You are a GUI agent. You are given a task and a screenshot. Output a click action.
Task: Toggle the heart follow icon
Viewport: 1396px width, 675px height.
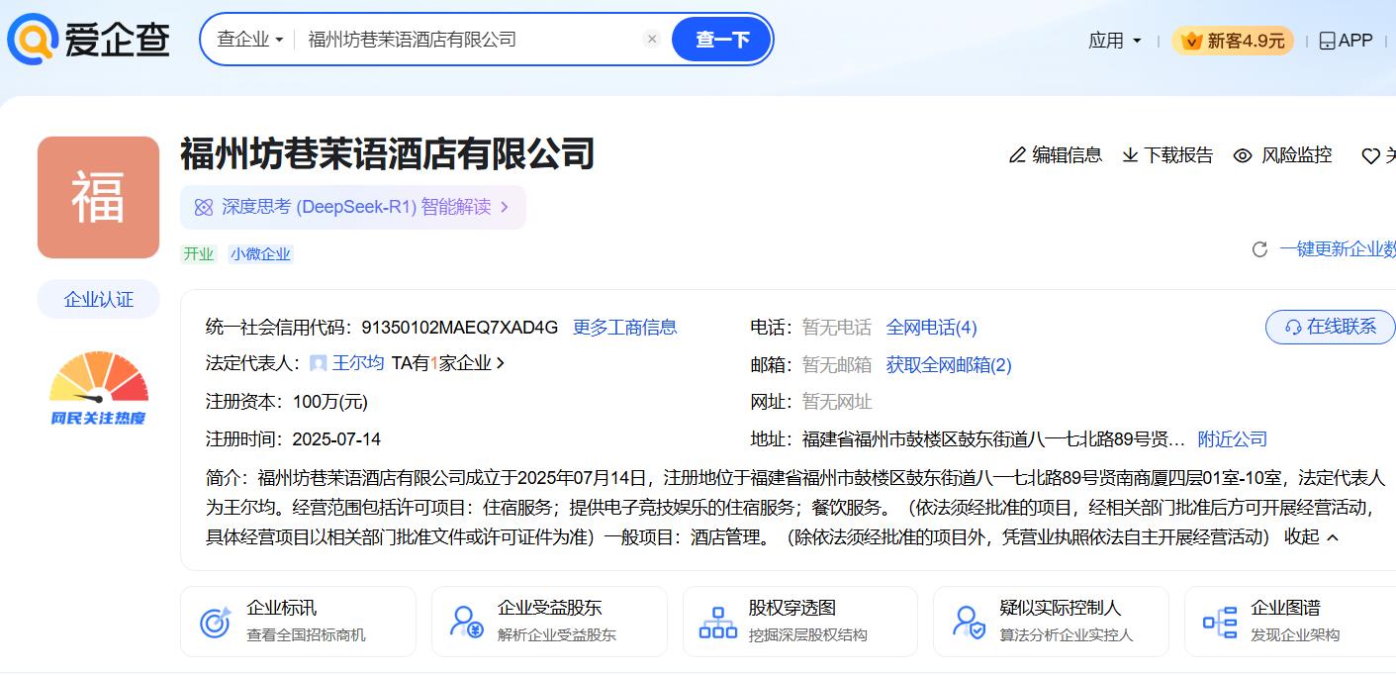[1370, 156]
